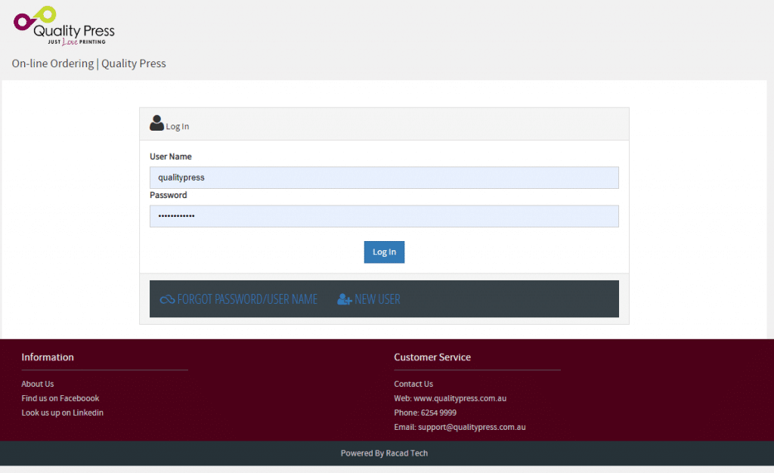Click the User Name label

tap(171, 156)
